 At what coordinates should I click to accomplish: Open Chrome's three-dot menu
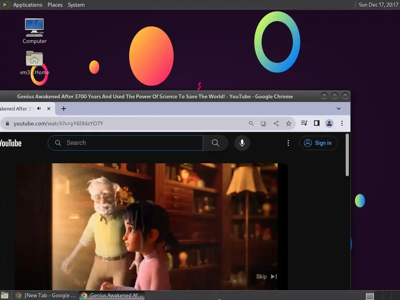342,123
